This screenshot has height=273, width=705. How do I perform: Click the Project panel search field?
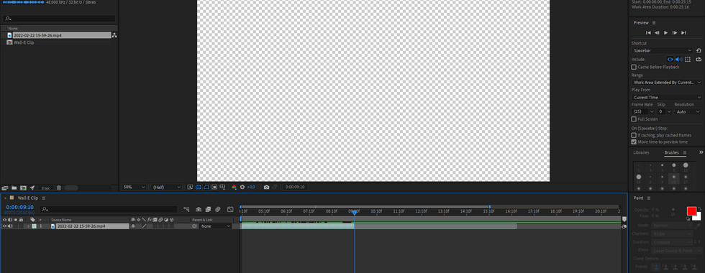pyautogui.click(x=59, y=19)
